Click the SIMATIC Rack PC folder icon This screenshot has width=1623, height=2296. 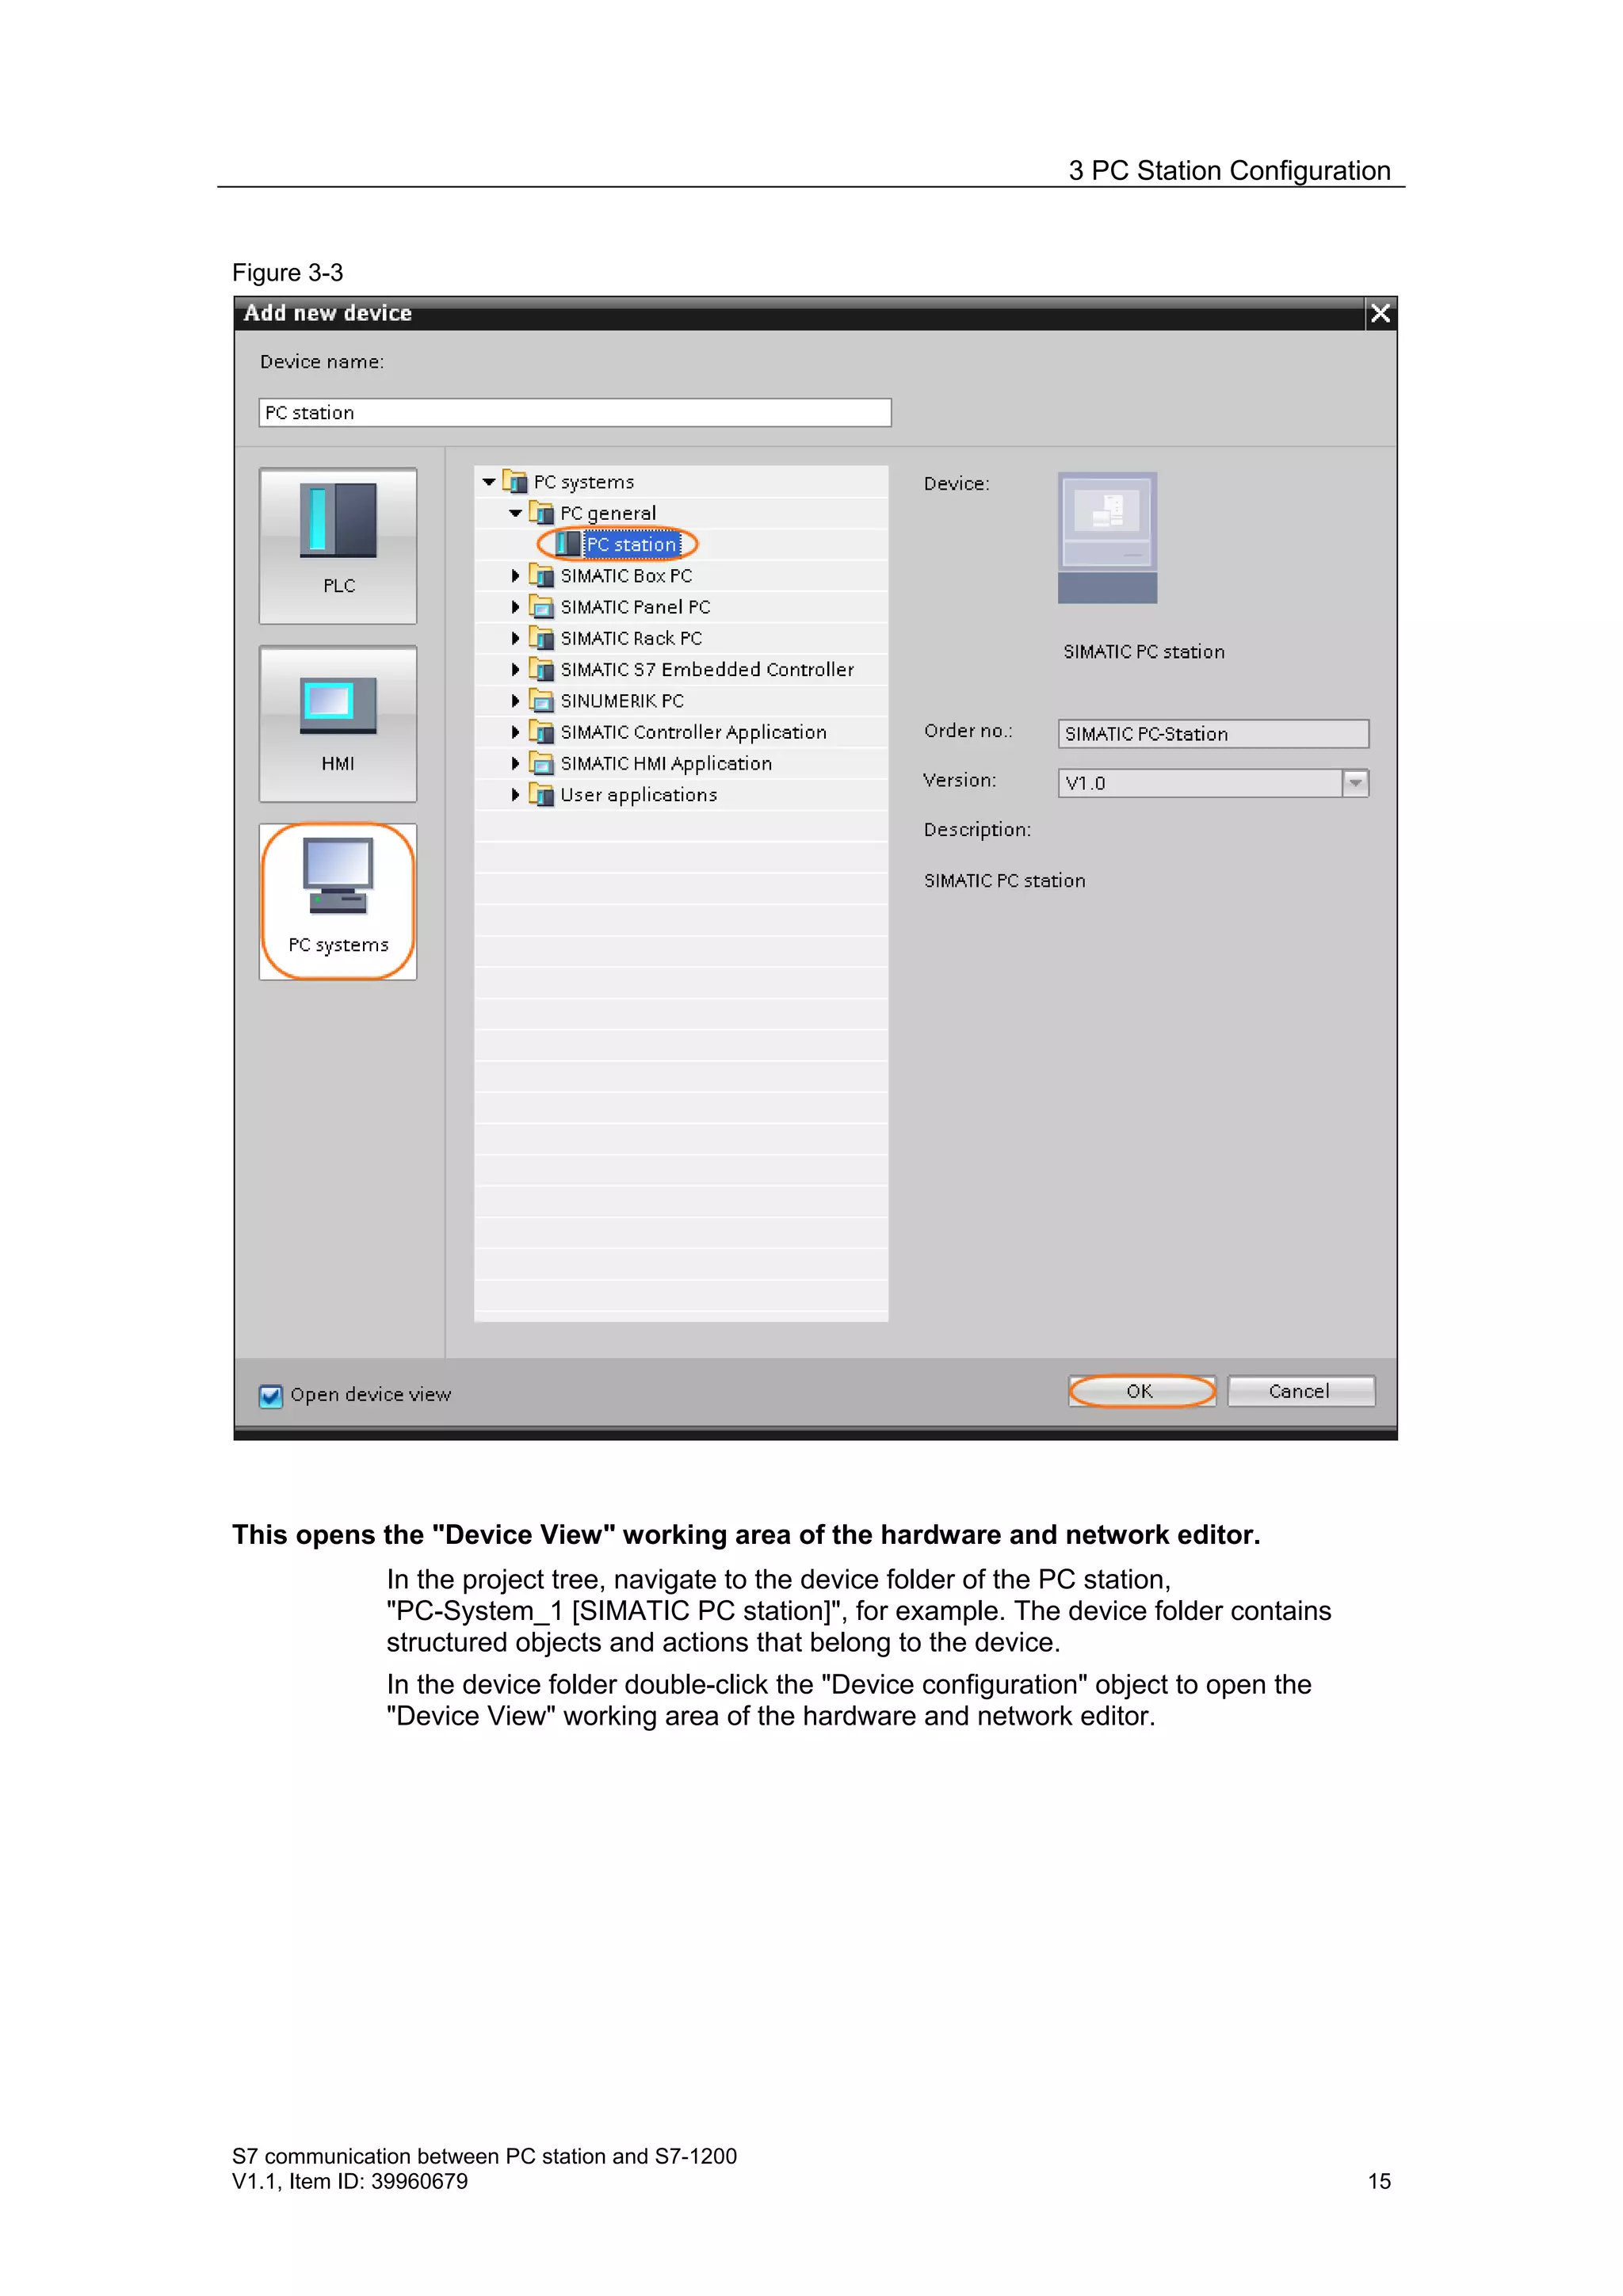541,638
